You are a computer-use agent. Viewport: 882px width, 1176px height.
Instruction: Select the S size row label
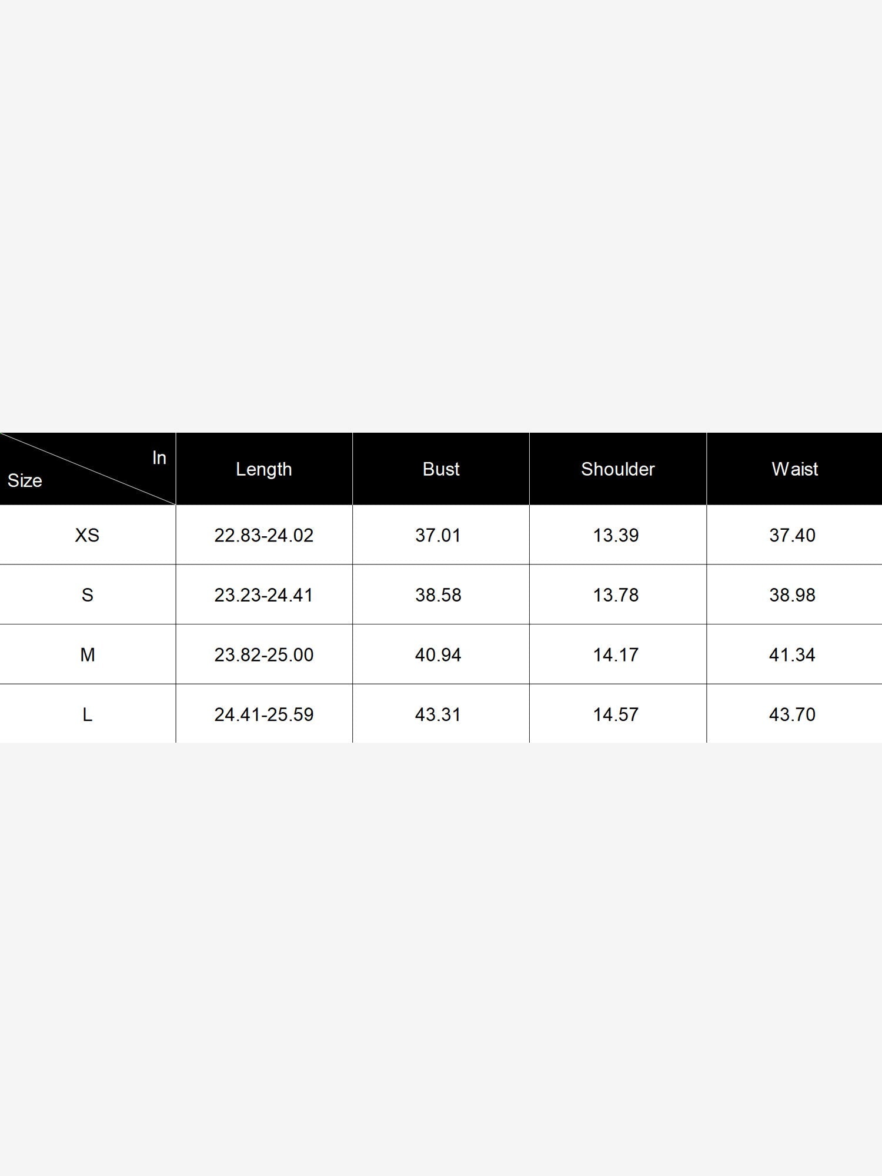pyautogui.click(x=87, y=595)
